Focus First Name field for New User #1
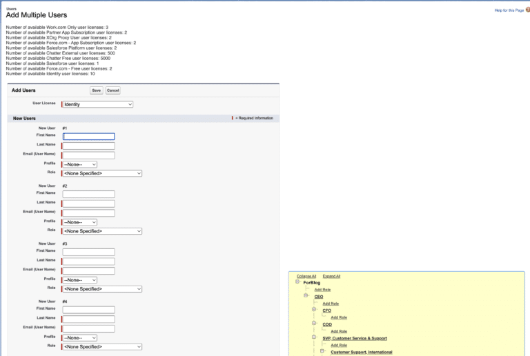The height and width of the screenshot is (356, 530). pos(88,137)
